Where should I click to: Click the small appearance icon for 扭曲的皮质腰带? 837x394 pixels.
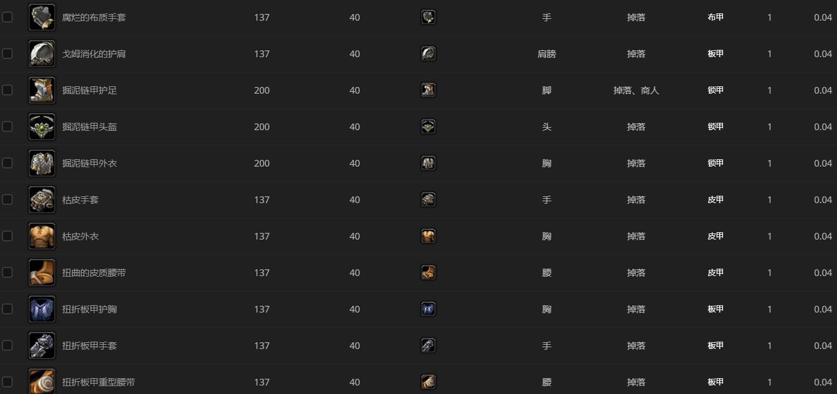click(428, 272)
